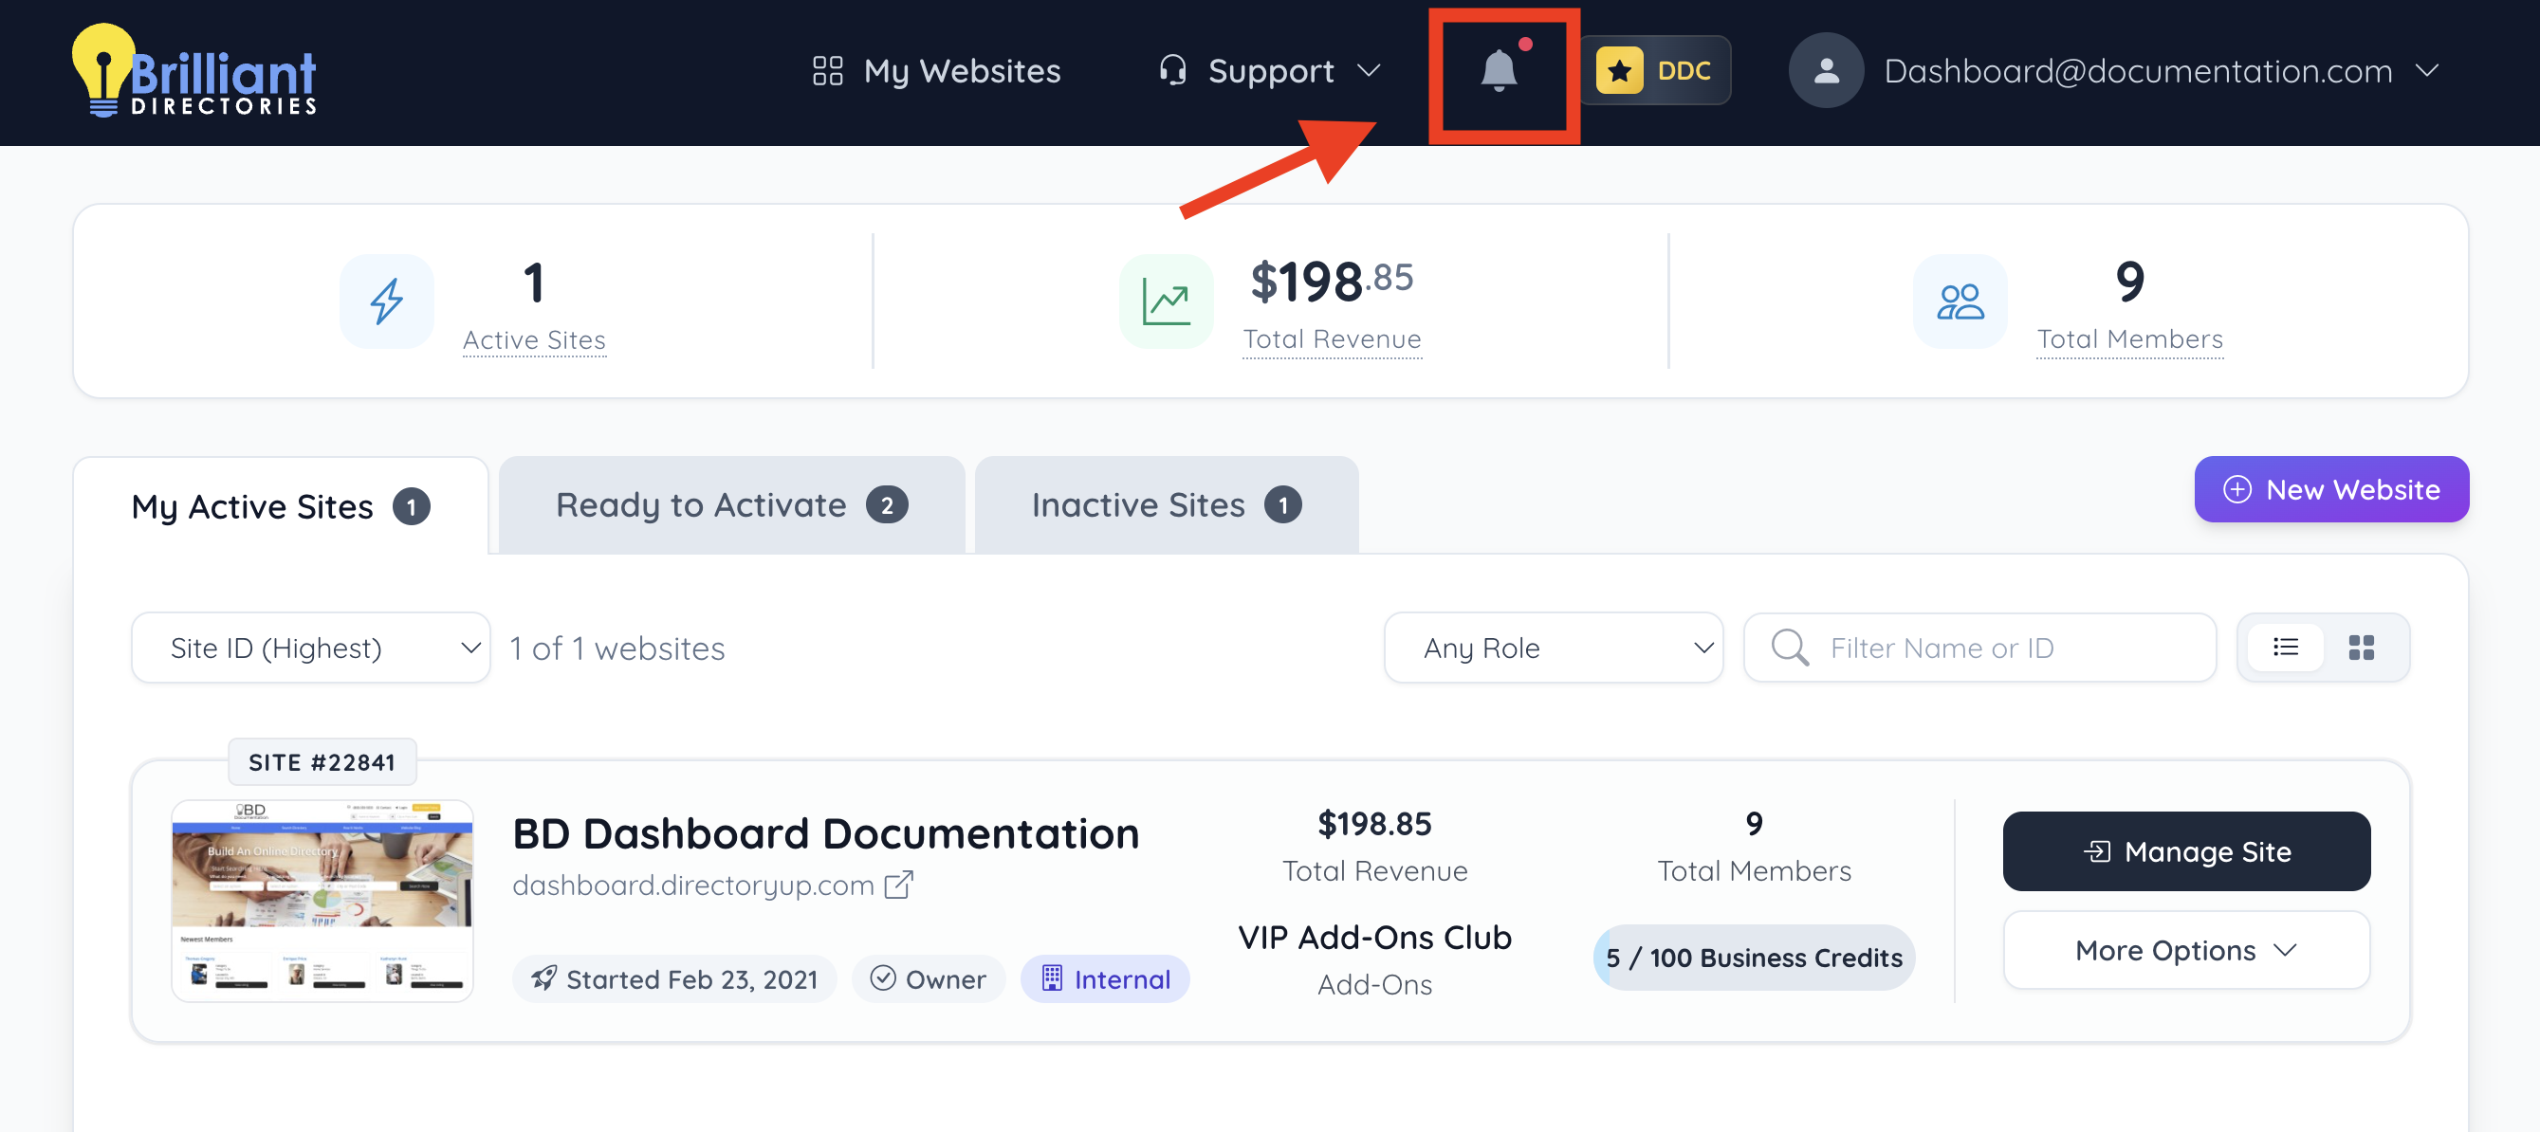Screen dimensions: 2540x1132
Task: Open the notifications bell icon
Action: pyautogui.click(x=1499, y=71)
